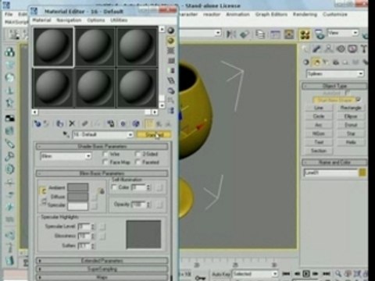Select the Geometry category icon
Viewport: 375px width, 281px height.
click(x=306, y=62)
